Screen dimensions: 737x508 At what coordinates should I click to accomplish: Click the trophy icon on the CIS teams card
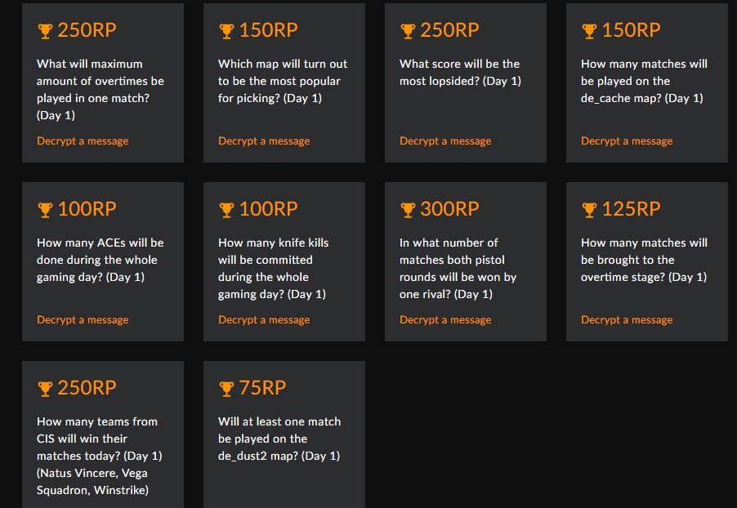pos(45,389)
